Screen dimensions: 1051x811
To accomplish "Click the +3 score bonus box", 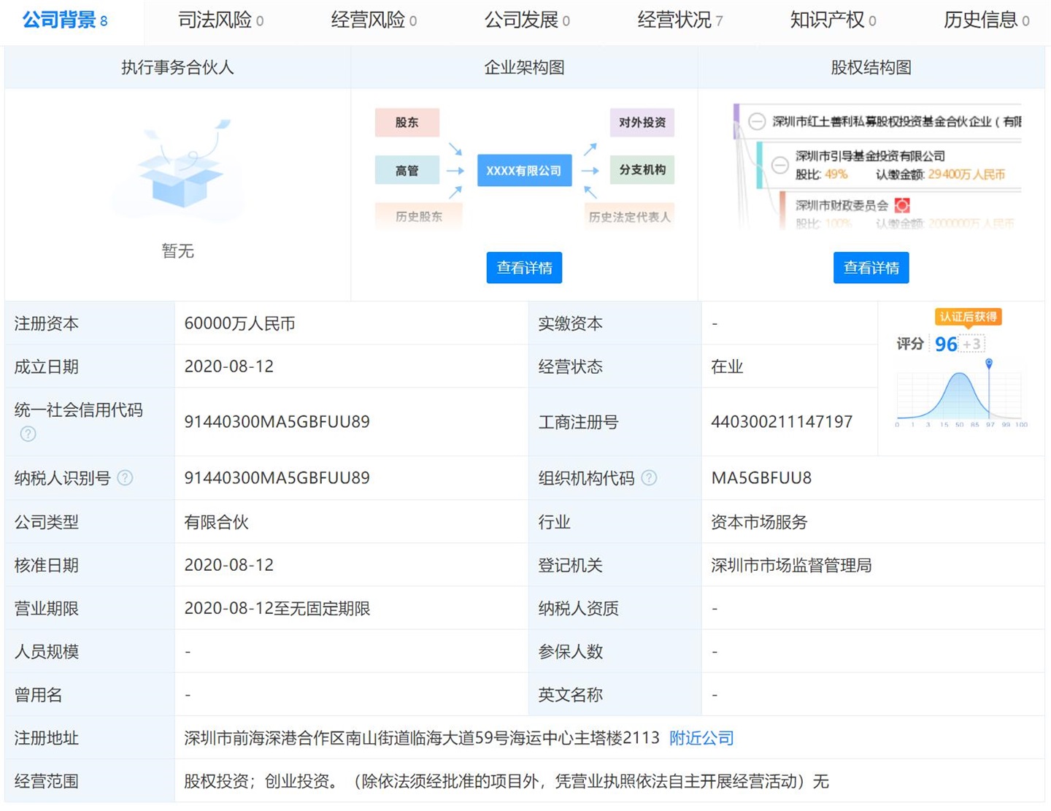I will 971,344.
